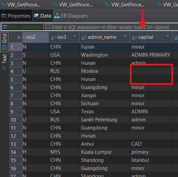Click the USA cell in Washington row
The height and width of the screenshot is (177, 178).
(x=64, y=55)
